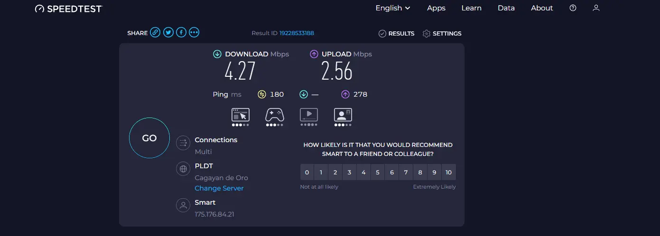The image size is (660, 236).
Task: Share result on Twitter
Action: pos(168,33)
